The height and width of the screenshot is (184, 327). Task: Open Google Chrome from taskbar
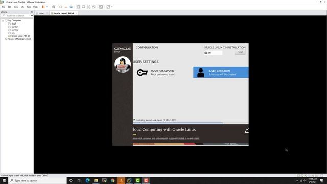point(112,180)
